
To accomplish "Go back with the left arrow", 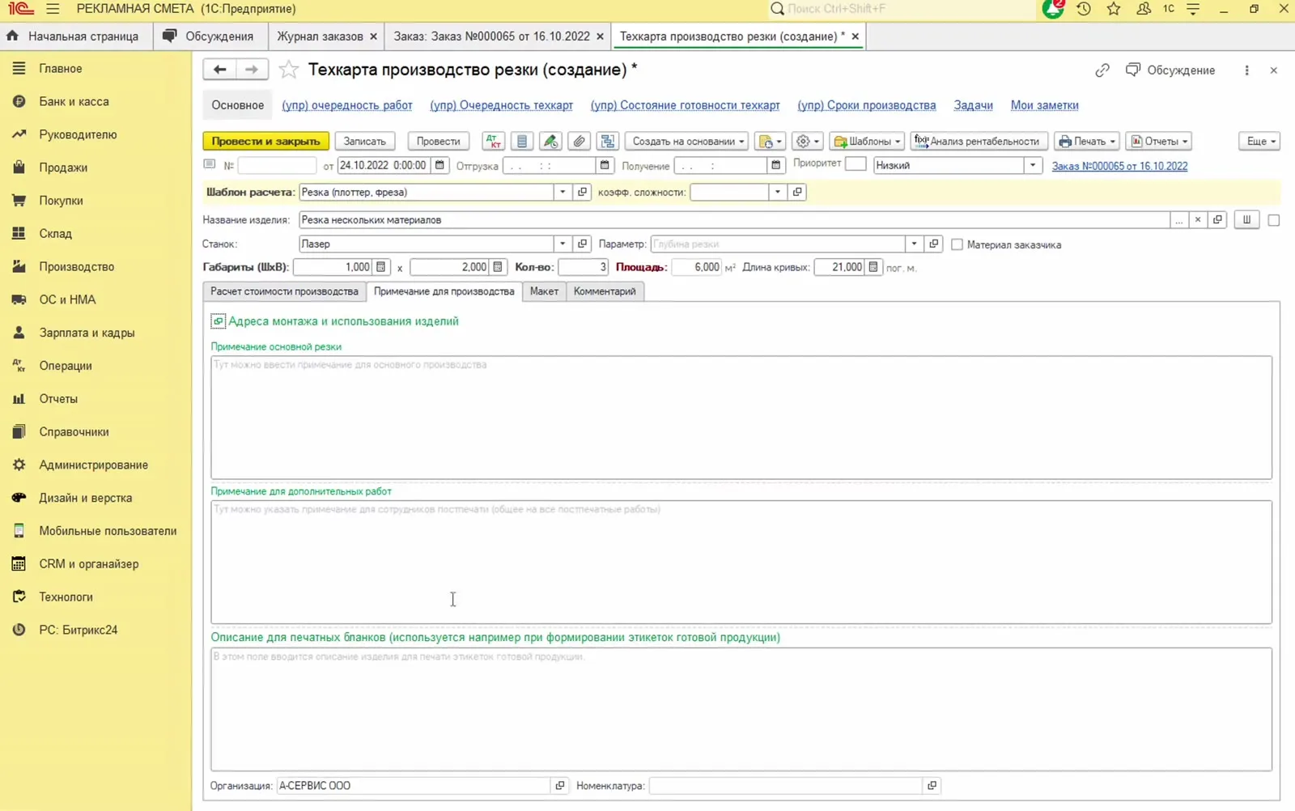I will point(219,70).
